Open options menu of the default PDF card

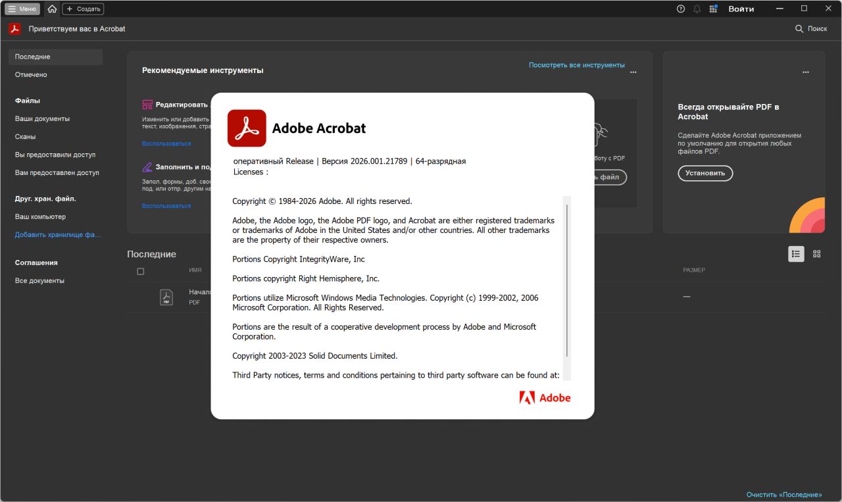click(x=805, y=72)
